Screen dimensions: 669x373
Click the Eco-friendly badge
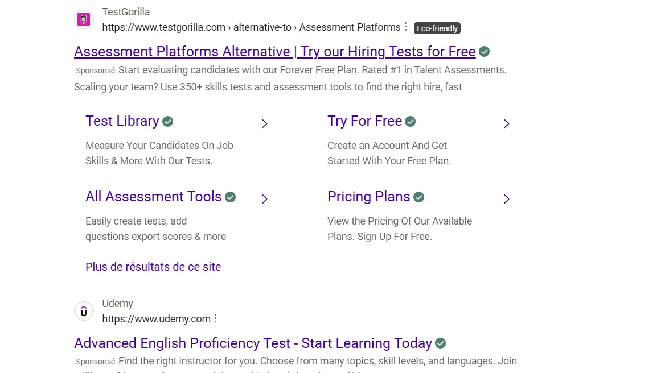437,28
